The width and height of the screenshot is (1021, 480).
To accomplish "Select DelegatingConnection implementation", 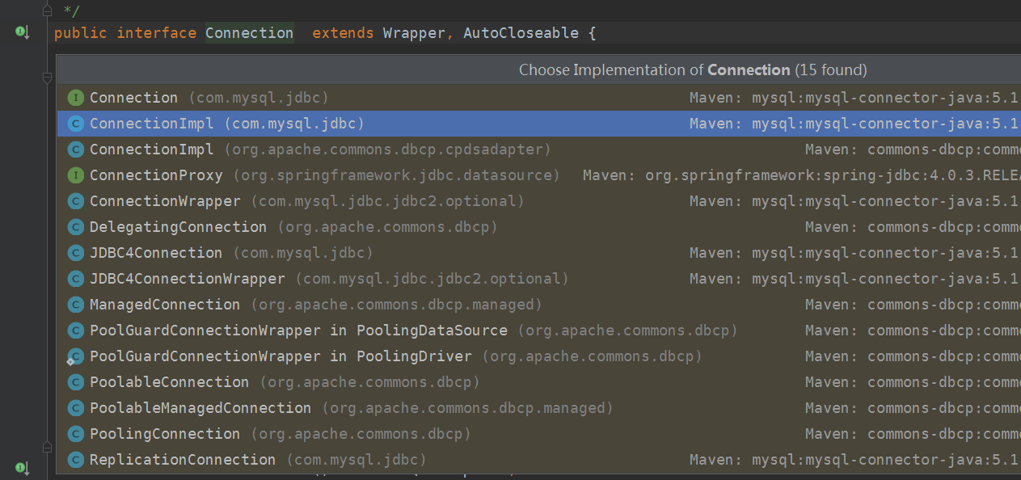I will point(538,227).
